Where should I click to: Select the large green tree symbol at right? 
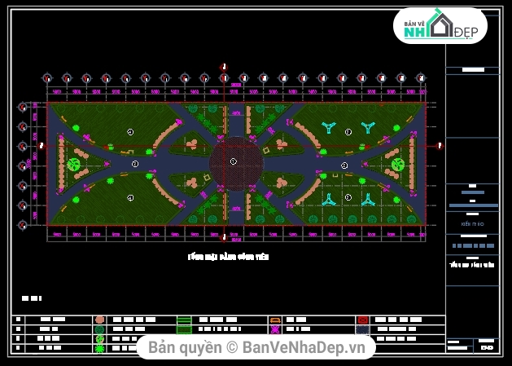tap(397, 165)
